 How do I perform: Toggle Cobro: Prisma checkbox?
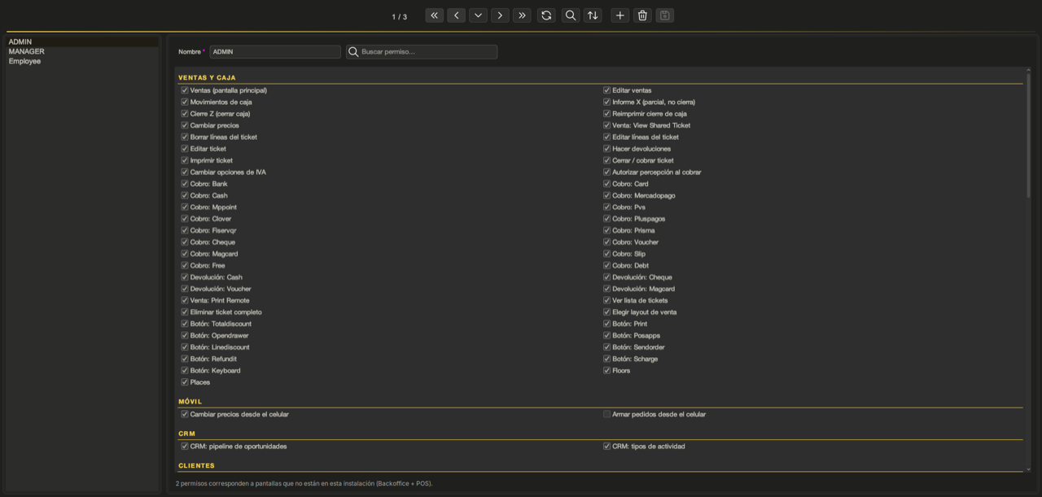pos(606,230)
